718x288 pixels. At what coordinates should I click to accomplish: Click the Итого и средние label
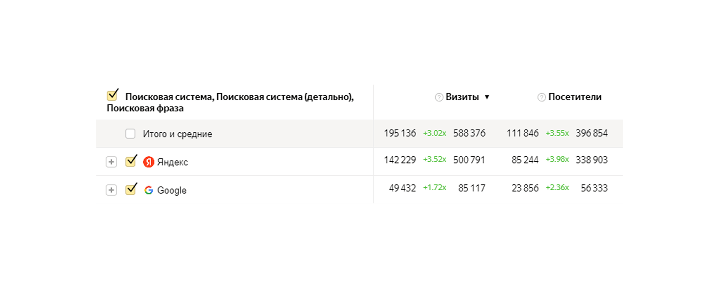click(x=178, y=134)
